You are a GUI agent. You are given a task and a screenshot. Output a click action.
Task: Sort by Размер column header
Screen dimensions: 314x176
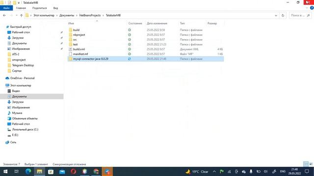tap(212, 23)
